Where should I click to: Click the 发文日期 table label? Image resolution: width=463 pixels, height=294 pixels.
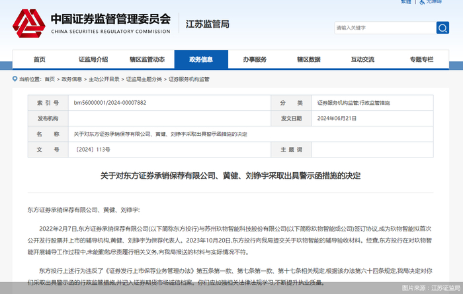coord(291,118)
